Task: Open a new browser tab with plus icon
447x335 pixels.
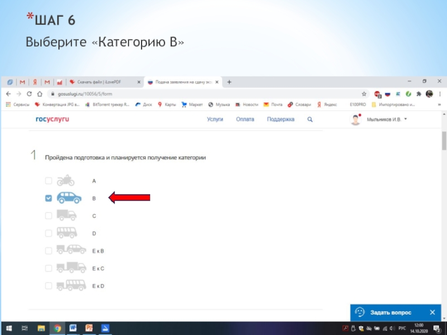Action: [229, 82]
